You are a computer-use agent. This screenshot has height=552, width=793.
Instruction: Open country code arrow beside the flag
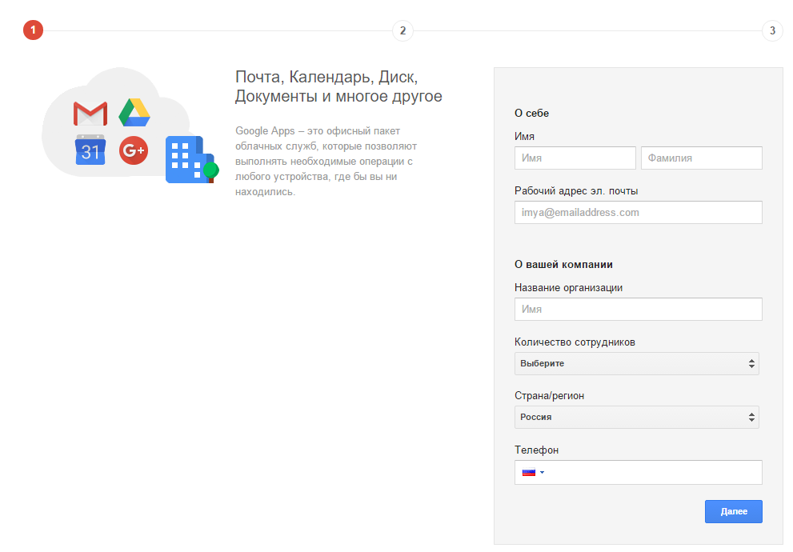(x=542, y=472)
